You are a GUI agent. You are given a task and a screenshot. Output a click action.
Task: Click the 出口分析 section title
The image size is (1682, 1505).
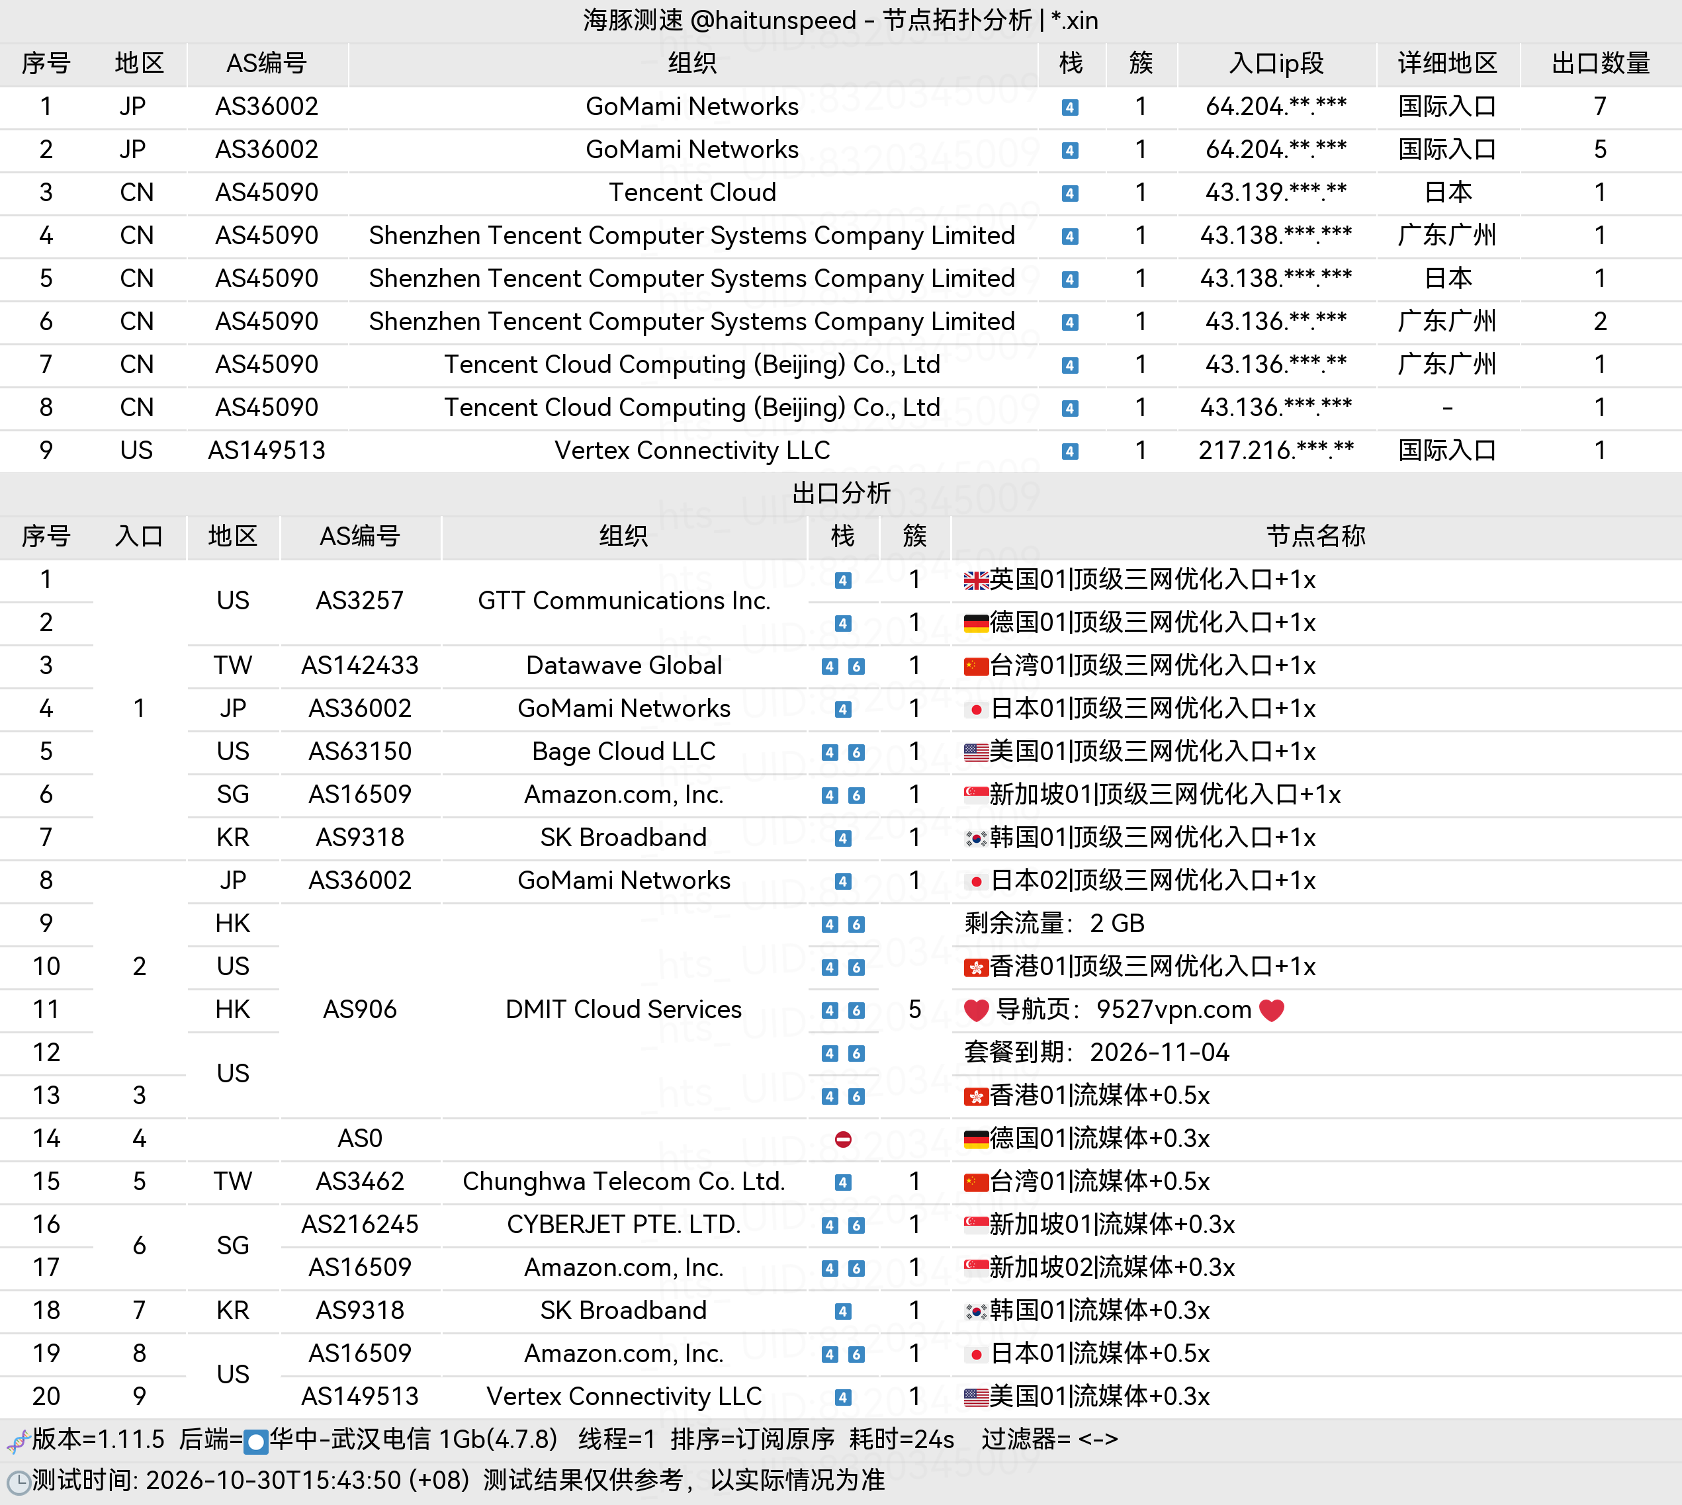pos(841,494)
